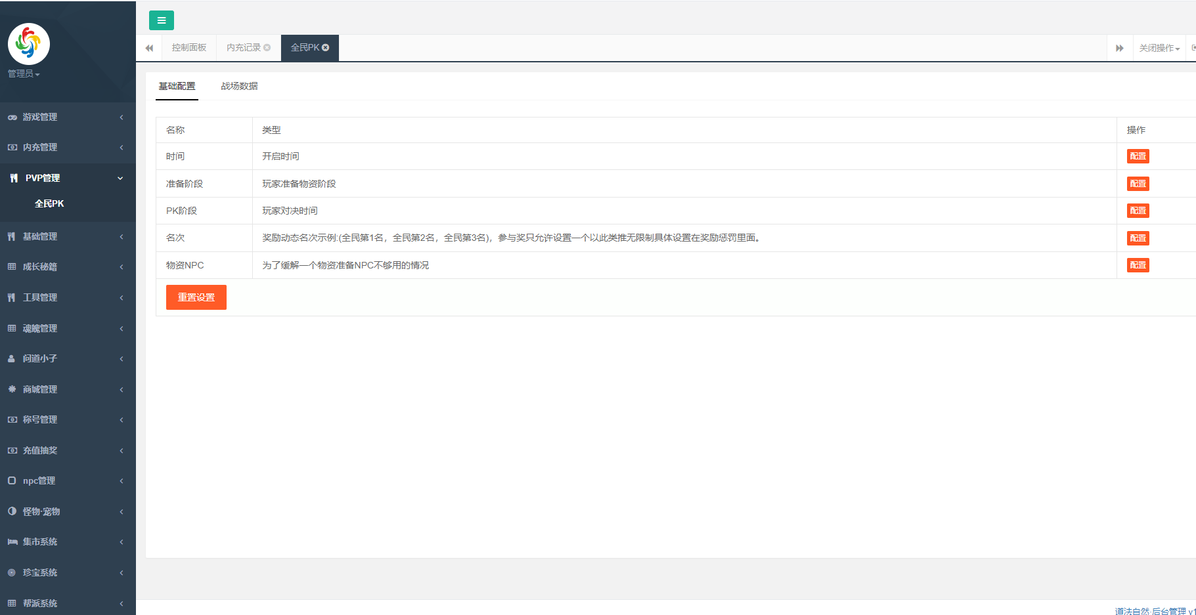Click the half-circle icon beside 怪物·宠物
The height and width of the screenshot is (615, 1196).
point(12,511)
